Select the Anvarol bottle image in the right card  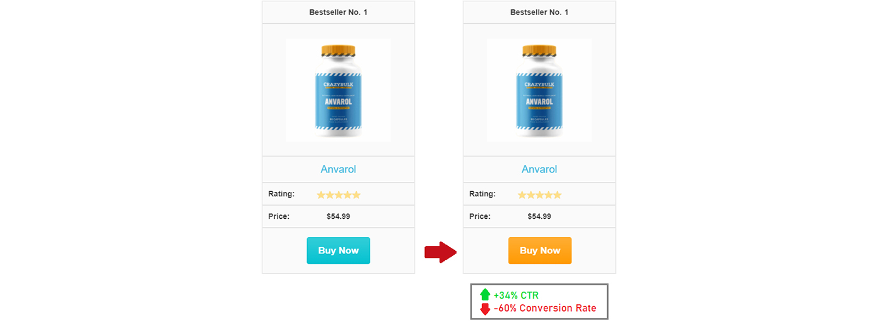(539, 90)
